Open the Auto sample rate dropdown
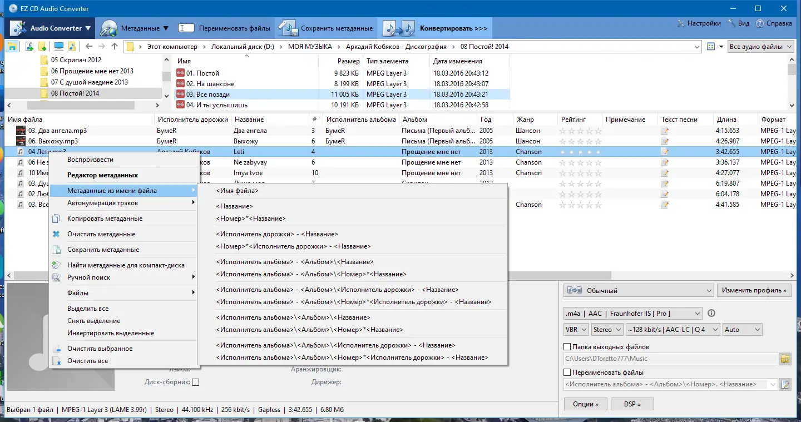This screenshot has height=422, width=801. coord(743,330)
